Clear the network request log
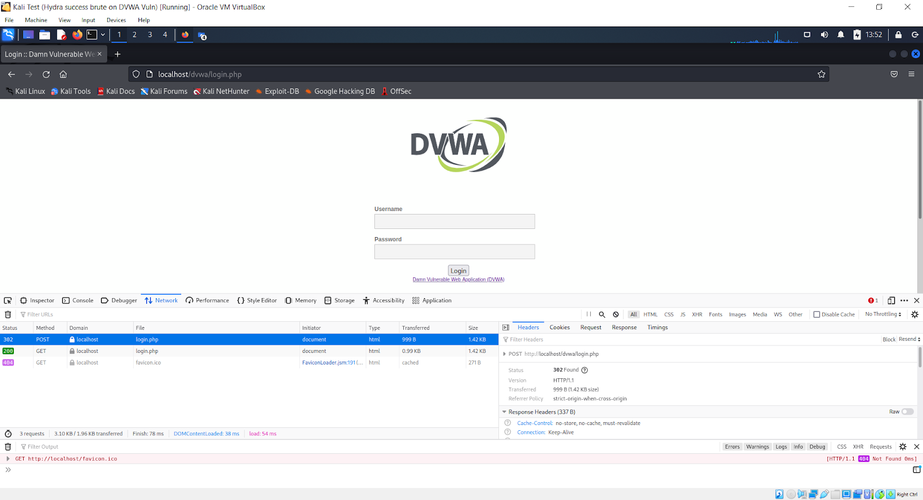923x500 pixels. (x=8, y=314)
